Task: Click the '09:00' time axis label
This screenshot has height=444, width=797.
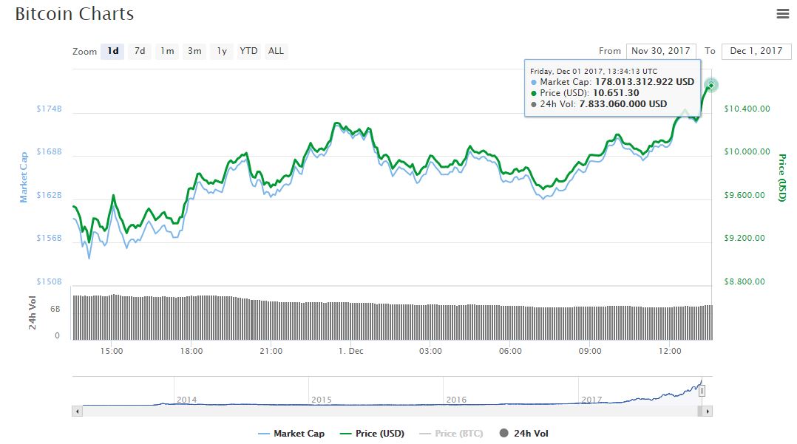Action: 590,351
